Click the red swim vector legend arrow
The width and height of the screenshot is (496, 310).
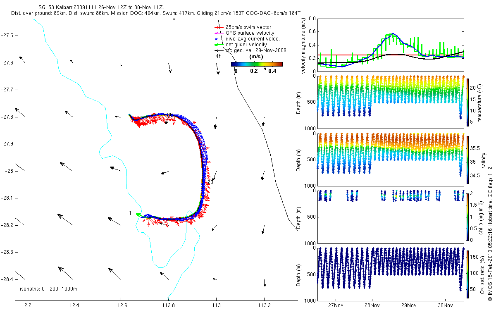coord(219,27)
